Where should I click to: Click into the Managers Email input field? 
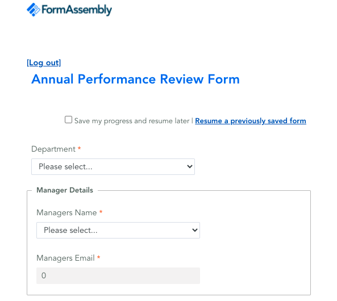coord(118,275)
